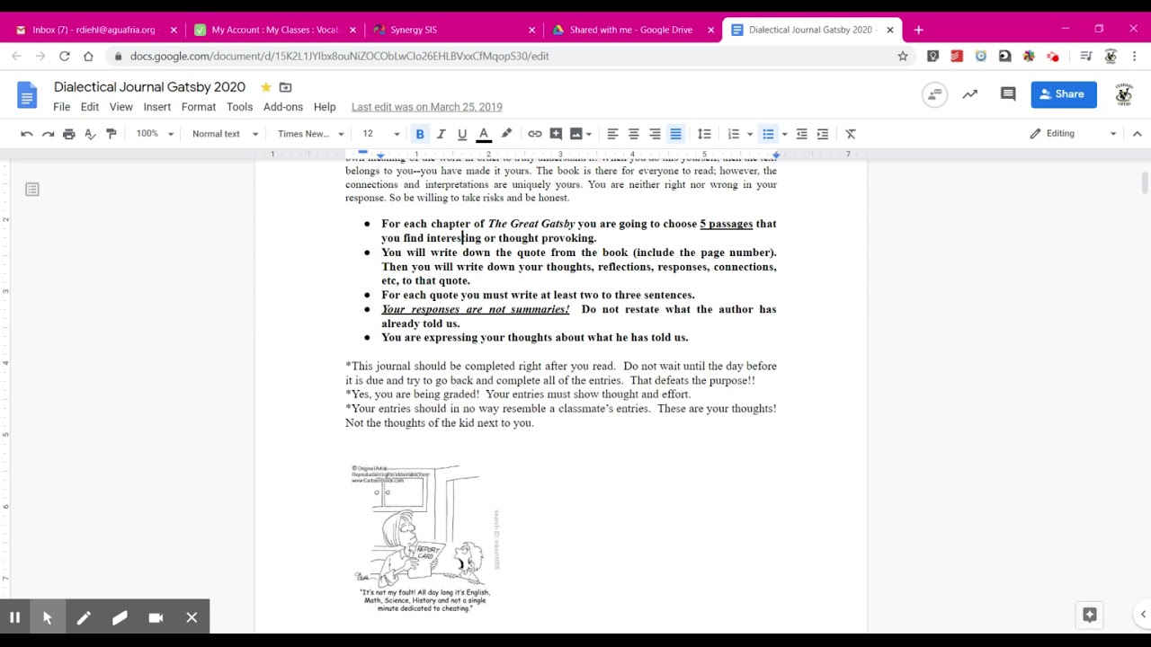The width and height of the screenshot is (1151, 647).
Task: Open the Tools menu
Action: 239,107
